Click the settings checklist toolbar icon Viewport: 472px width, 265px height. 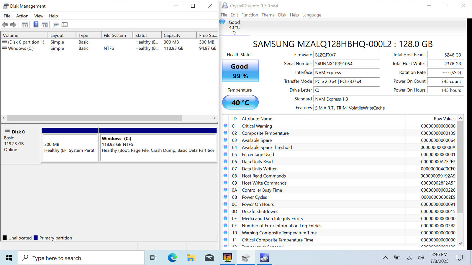[65, 25]
